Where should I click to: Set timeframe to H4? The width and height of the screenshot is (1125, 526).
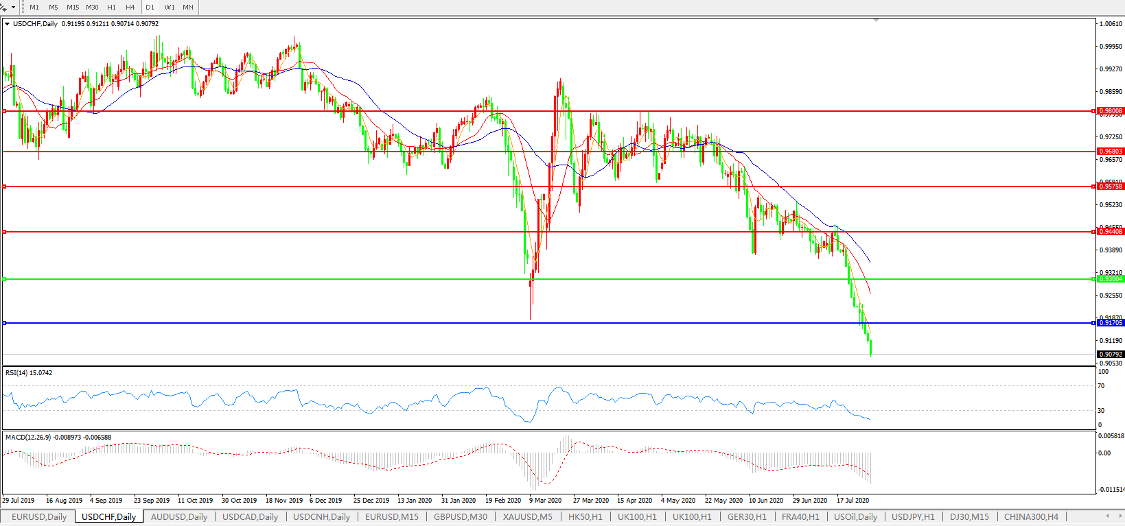[x=130, y=7]
